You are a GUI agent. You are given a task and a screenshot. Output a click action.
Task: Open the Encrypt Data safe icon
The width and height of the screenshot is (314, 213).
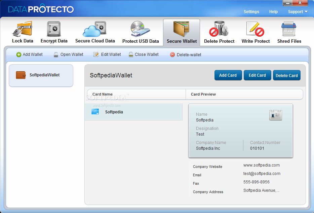coord(54,29)
